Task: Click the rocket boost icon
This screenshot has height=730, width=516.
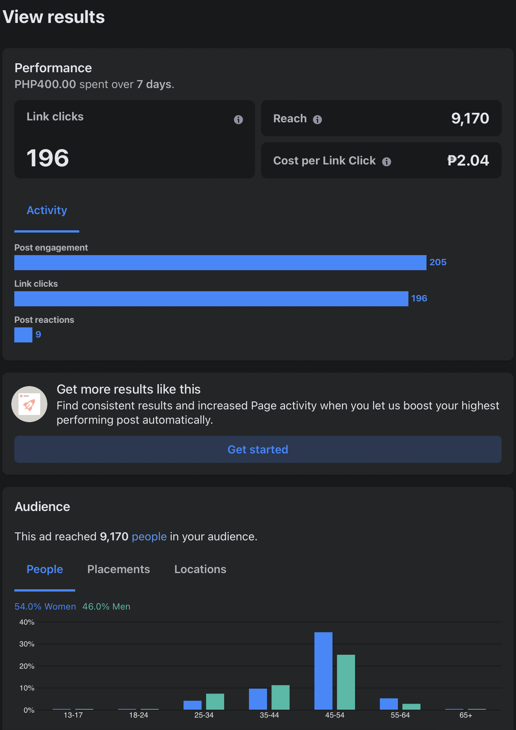Action: [29, 404]
